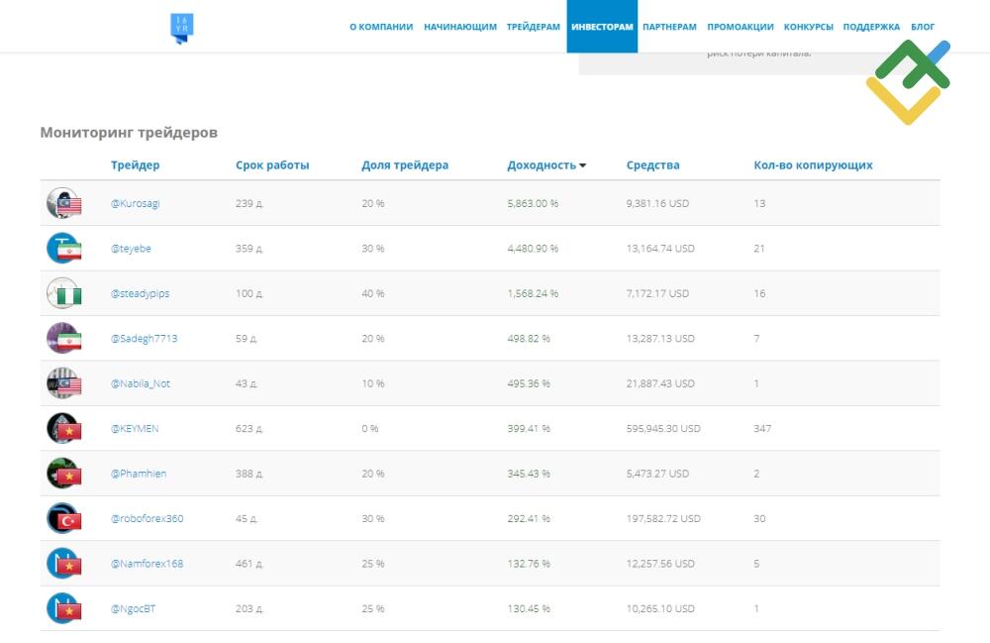
Task: Open @Phamhien trader profile link
Action: [139, 474]
